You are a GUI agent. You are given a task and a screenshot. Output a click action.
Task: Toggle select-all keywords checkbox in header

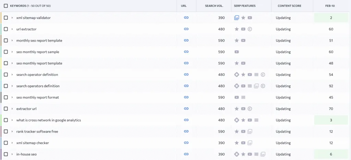(x=6, y=6)
